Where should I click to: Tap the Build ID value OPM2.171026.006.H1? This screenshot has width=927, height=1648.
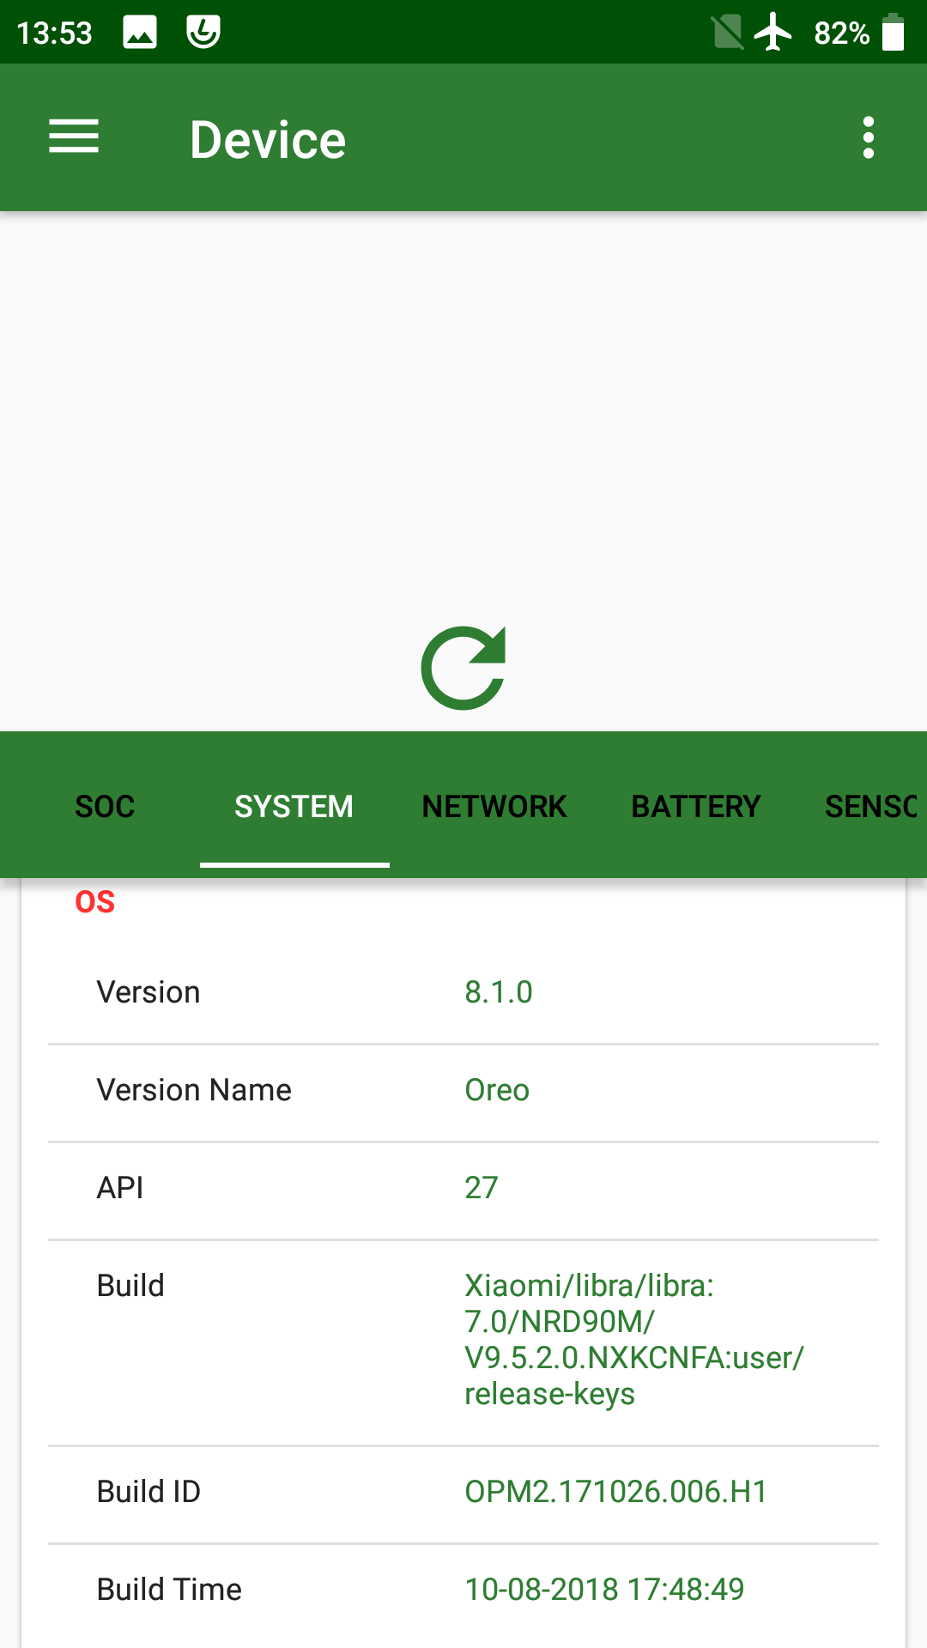(615, 1492)
